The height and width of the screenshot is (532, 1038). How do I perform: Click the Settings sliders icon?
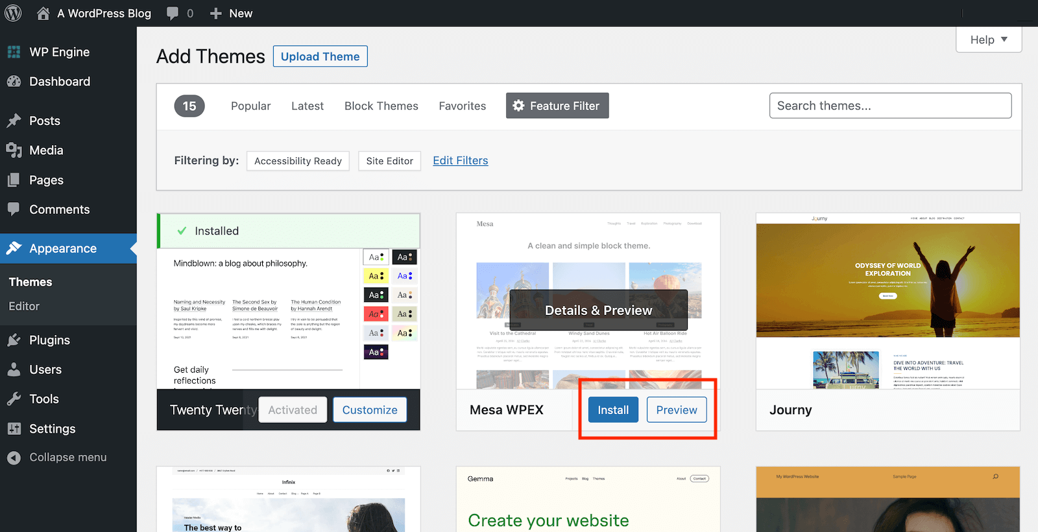[x=14, y=428]
